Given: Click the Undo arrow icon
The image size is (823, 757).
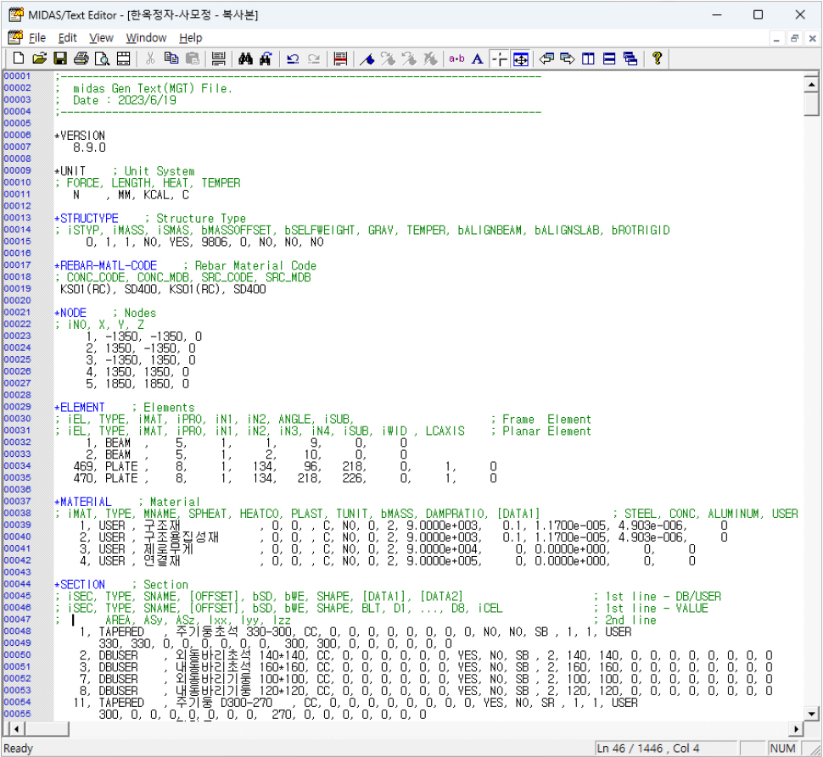Looking at the screenshot, I should (293, 58).
